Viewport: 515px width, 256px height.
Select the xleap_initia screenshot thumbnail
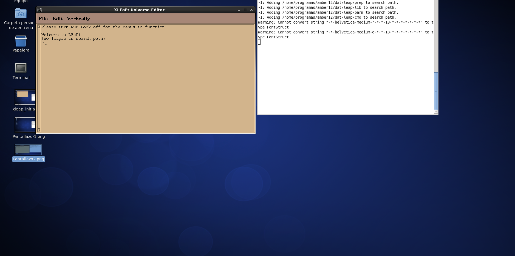point(25,97)
